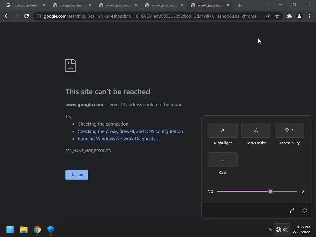Image resolution: width=316 pixels, height=237 pixels.
Task: Close the second computernewb tab
Action: (90, 5)
